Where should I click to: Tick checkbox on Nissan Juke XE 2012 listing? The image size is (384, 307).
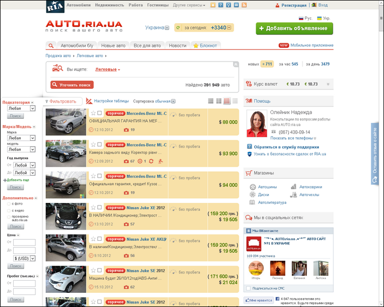coord(99,207)
